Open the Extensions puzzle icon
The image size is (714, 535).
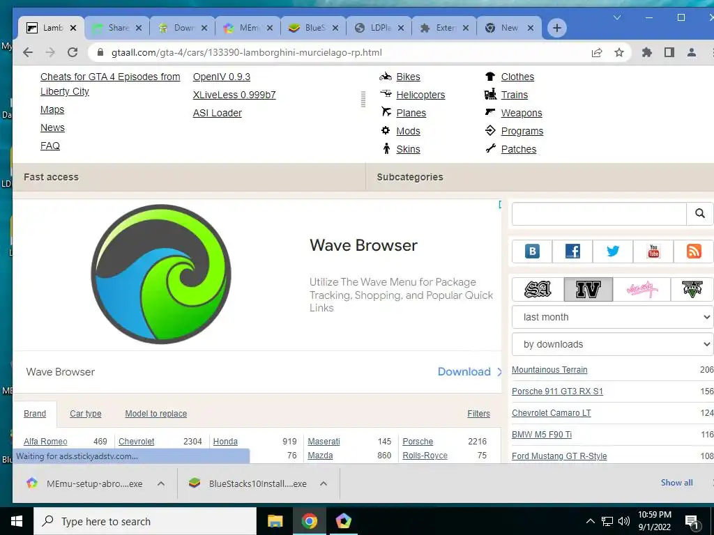pos(646,52)
